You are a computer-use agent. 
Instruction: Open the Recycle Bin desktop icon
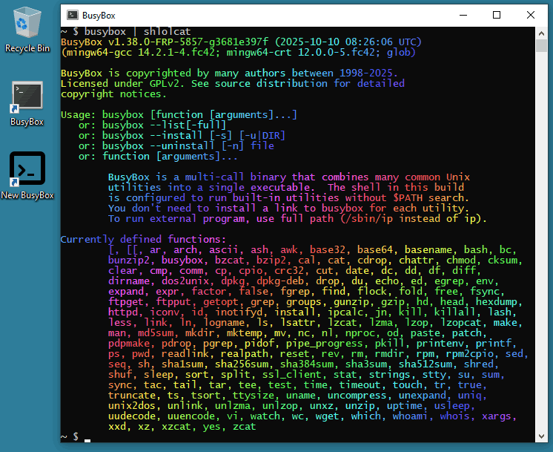27,30
